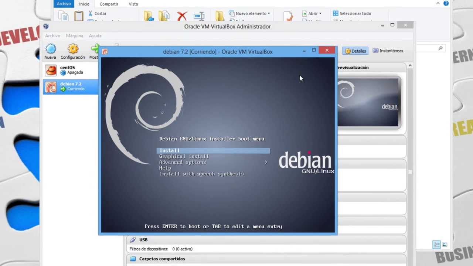Click the Nueva machine icon in VirtualBox
The height and width of the screenshot is (266, 473).
50,49
